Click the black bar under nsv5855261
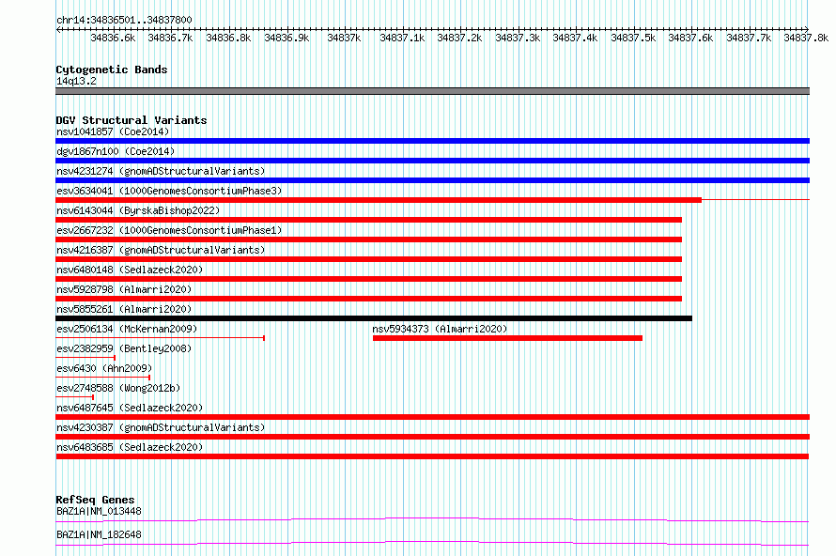This screenshot has width=836, height=556. coord(374,318)
